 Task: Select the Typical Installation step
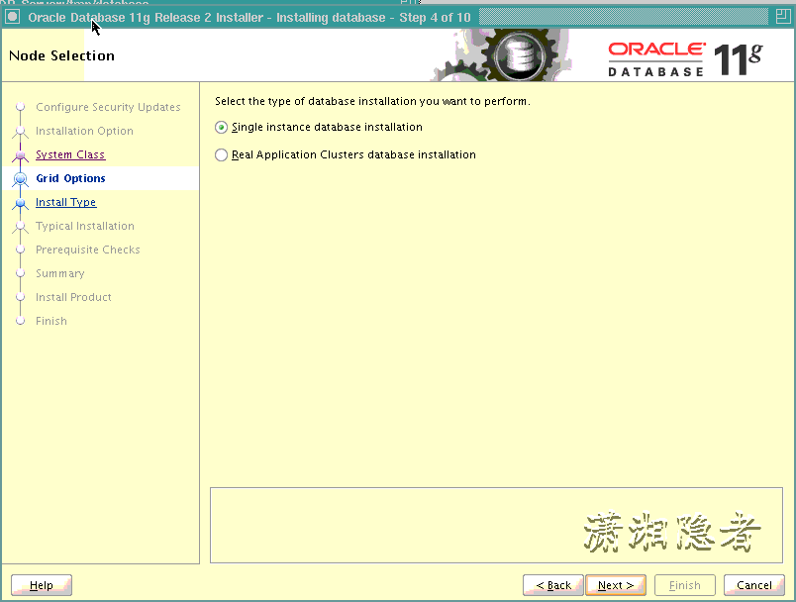click(85, 226)
